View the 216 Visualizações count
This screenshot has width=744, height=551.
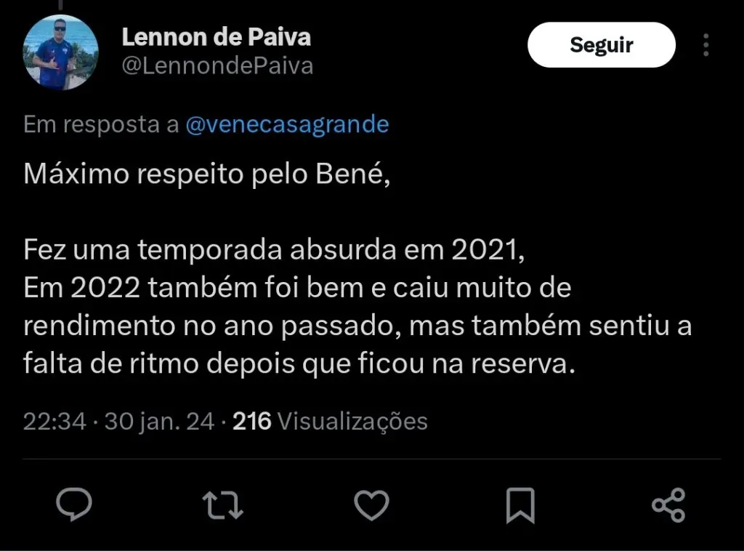pyautogui.click(x=330, y=421)
